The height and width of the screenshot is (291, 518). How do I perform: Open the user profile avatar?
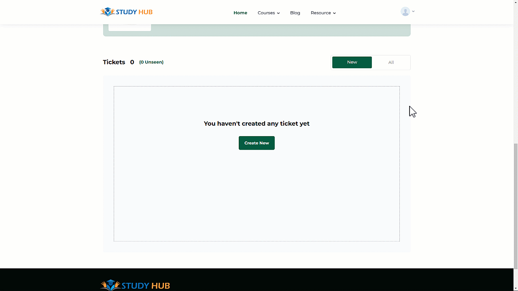405,12
